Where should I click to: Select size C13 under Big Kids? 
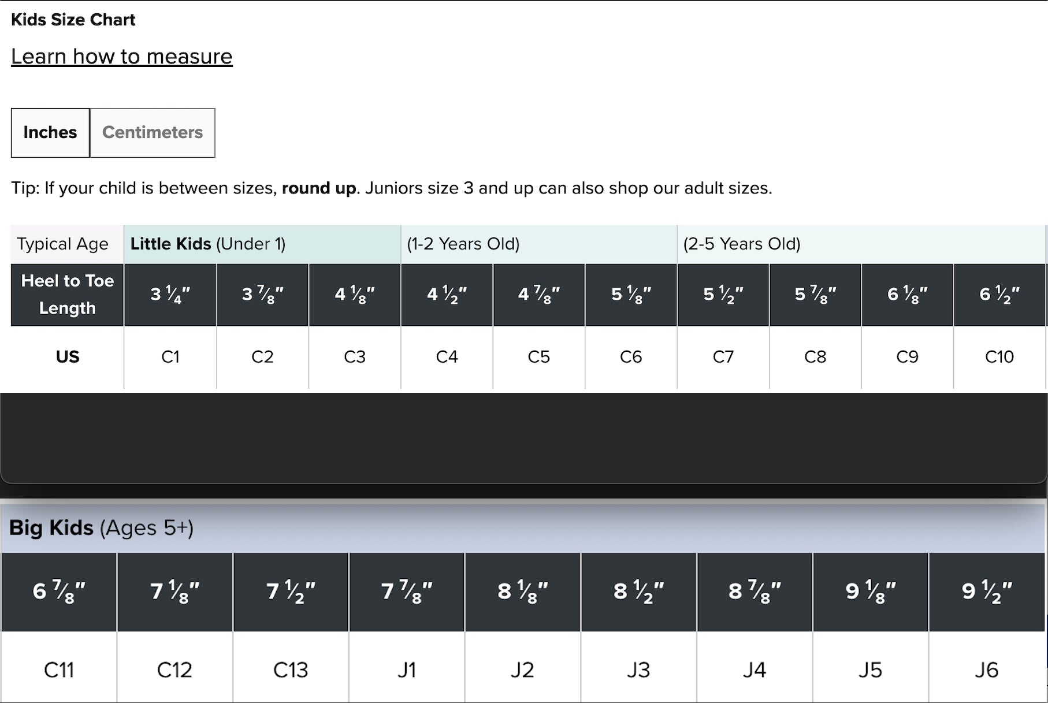click(x=291, y=670)
